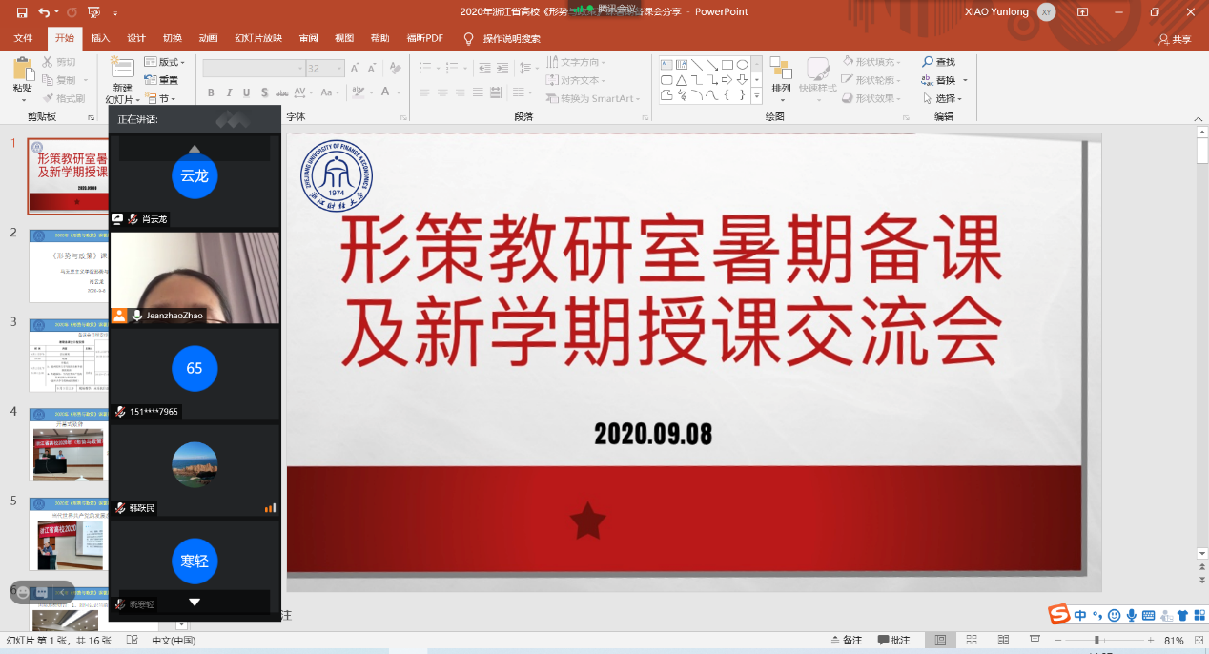Toggle Sogou 中 Chinese/English mode
This screenshot has width=1209, height=654.
pos(1080,615)
